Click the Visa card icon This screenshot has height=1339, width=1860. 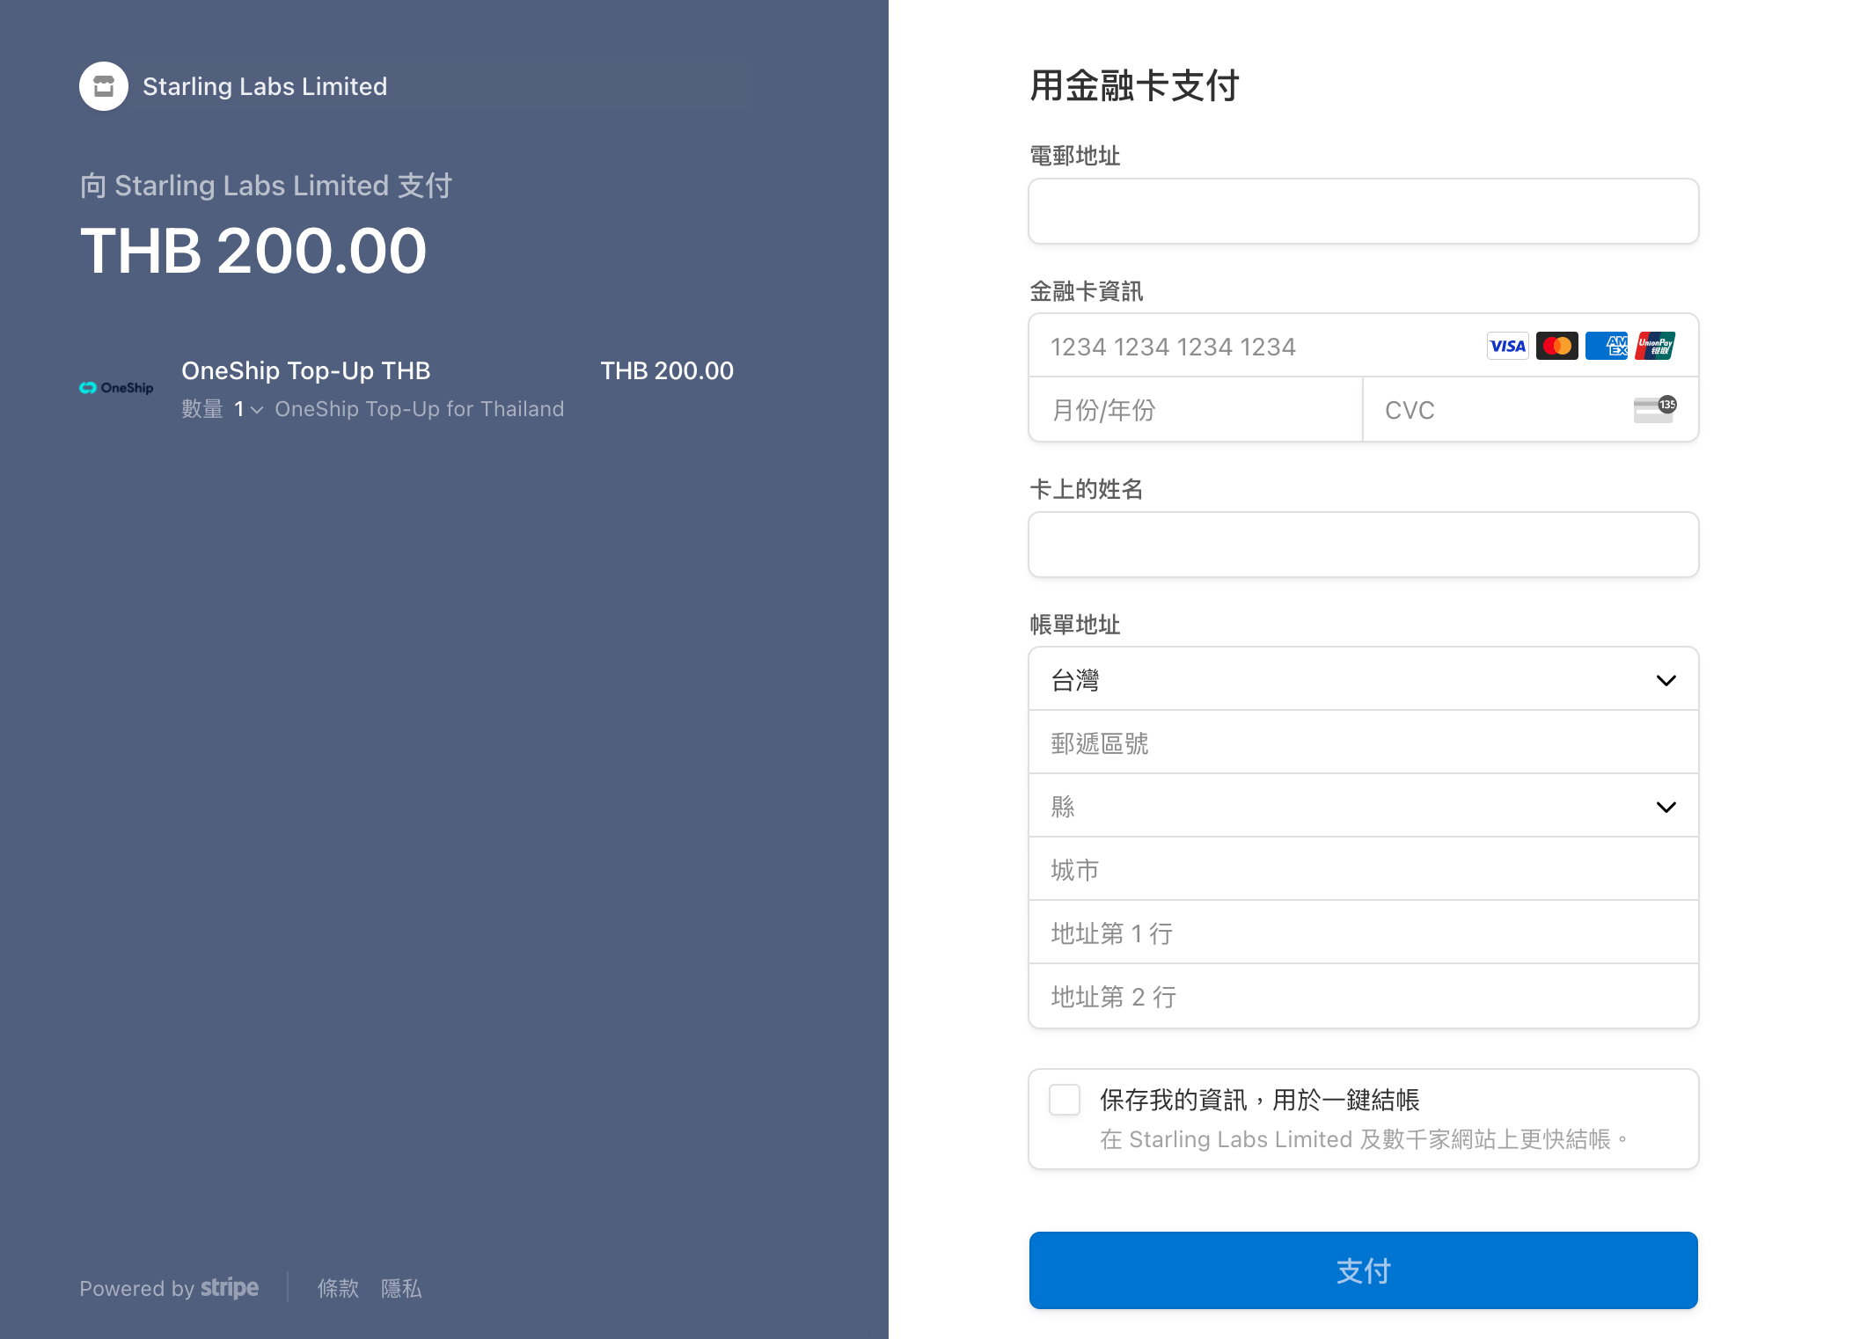coord(1507,346)
